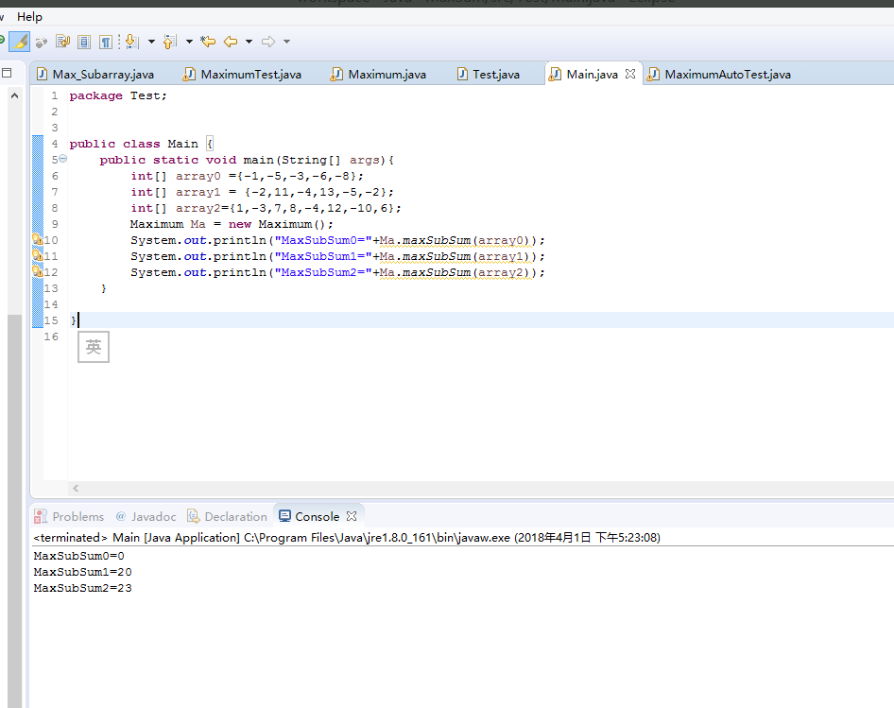Close the Main.java editor tab

pos(630,74)
